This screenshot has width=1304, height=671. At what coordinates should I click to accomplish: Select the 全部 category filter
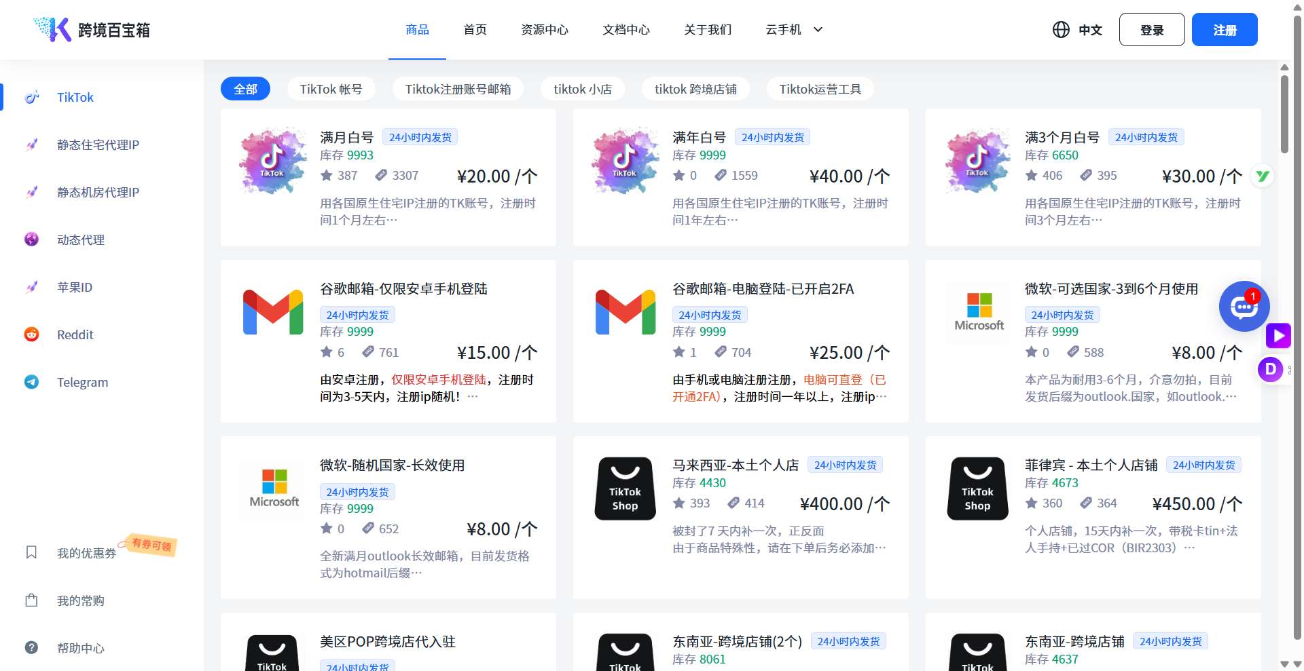[x=245, y=89]
